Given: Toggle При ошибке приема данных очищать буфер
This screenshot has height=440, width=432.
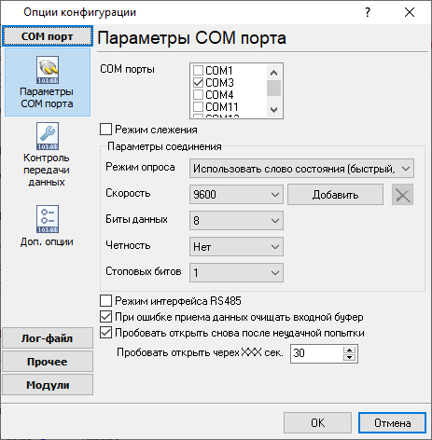Looking at the screenshot, I should 105,317.
